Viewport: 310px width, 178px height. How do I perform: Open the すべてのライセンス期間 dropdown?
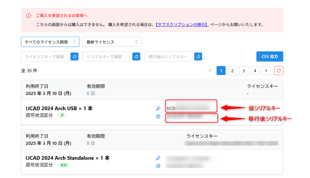(50, 42)
